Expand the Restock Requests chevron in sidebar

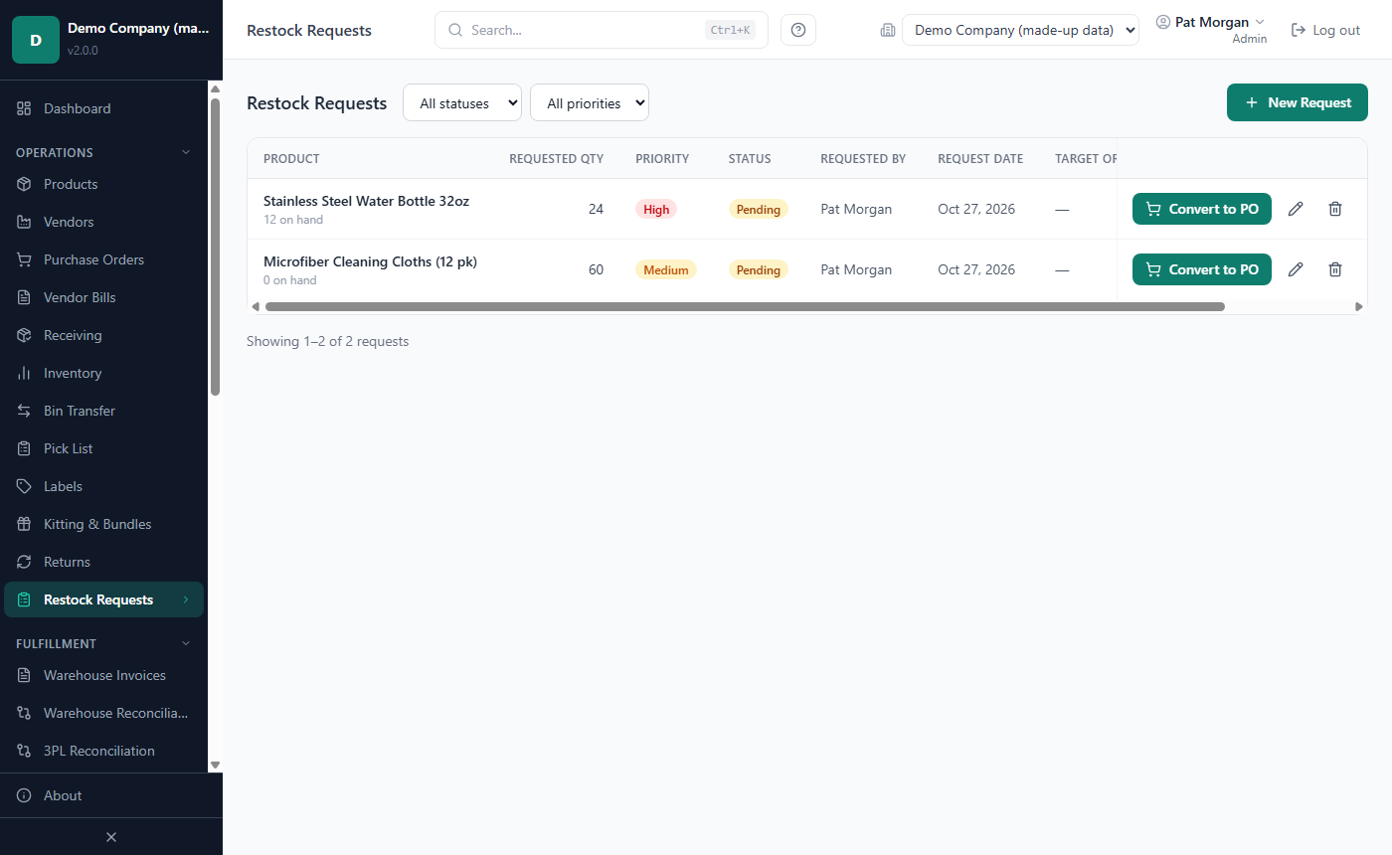[185, 599]
